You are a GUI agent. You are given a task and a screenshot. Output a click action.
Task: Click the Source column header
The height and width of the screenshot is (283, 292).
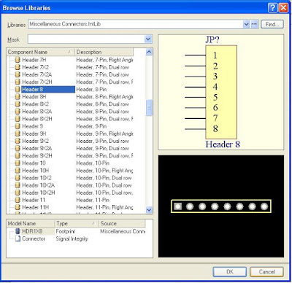coord(122,223)
